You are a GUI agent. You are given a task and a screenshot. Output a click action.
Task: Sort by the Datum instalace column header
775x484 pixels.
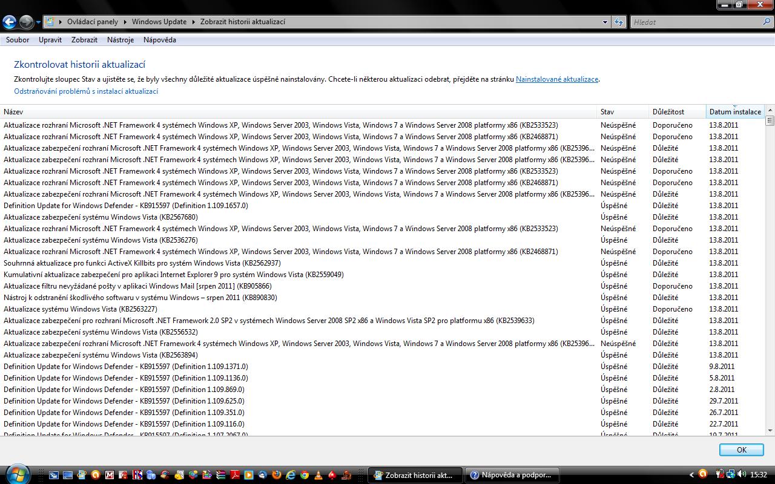[x=734, y=112]
